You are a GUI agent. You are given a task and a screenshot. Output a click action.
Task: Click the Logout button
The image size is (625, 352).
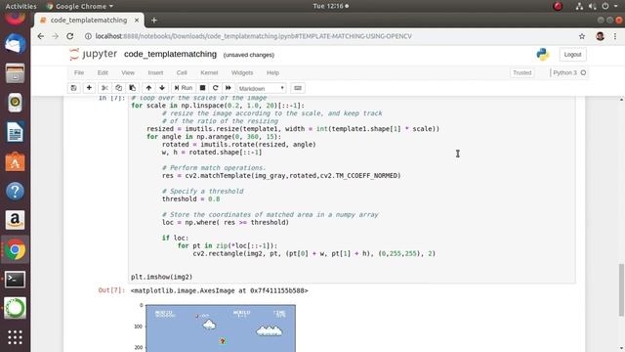coord(573,55)
